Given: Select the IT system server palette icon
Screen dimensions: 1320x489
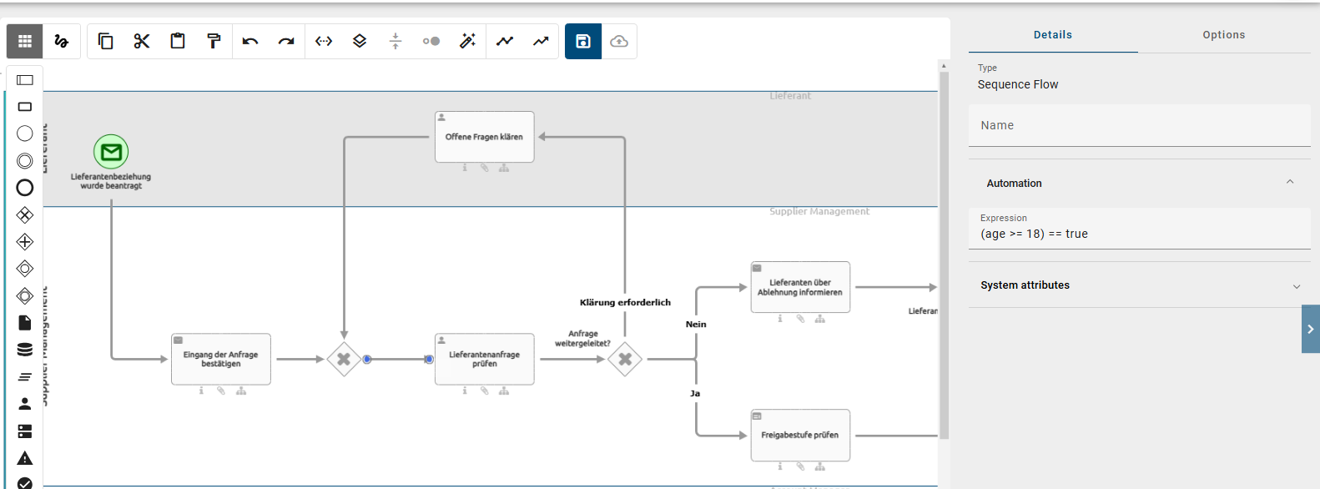Looking at the screenshot, I should tap(25, 431).
